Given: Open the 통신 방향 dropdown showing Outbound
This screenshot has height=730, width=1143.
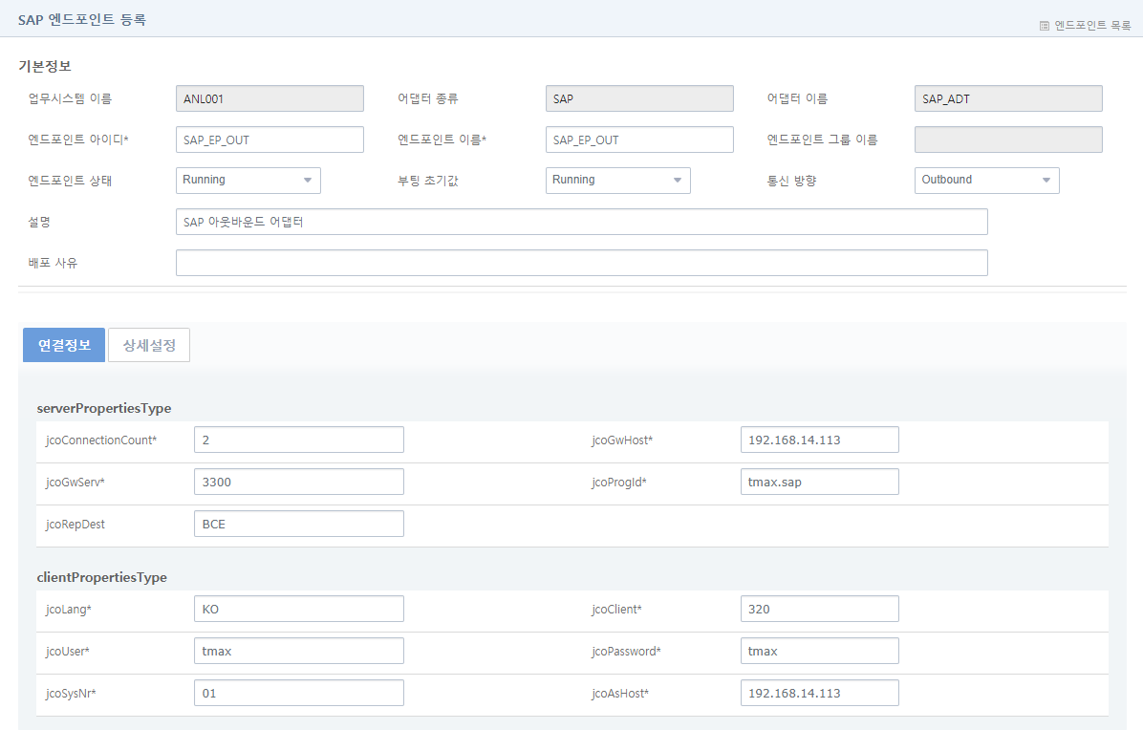Looking at the screenshot, I should pyautogui.click(x=986, y=180).
